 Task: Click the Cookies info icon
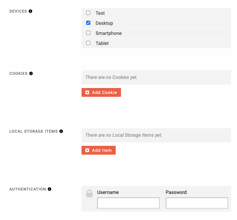31,74
